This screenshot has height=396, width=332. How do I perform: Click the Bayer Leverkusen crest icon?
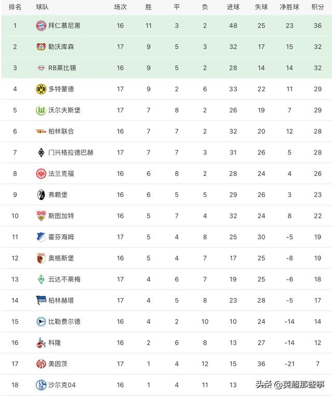coord(40,47)
